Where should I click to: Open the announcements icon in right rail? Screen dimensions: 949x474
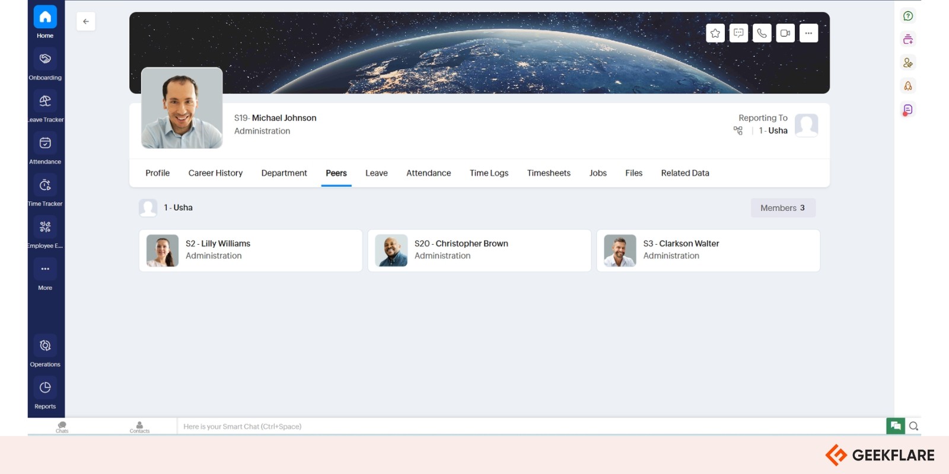[x=908, y=39]
